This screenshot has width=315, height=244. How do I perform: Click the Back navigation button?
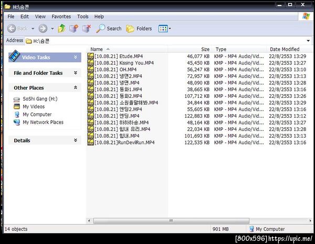(x=17, y=28)
